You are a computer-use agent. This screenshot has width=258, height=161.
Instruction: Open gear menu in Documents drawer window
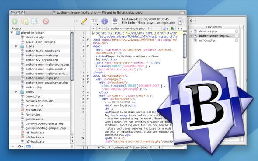pos(192,21)
